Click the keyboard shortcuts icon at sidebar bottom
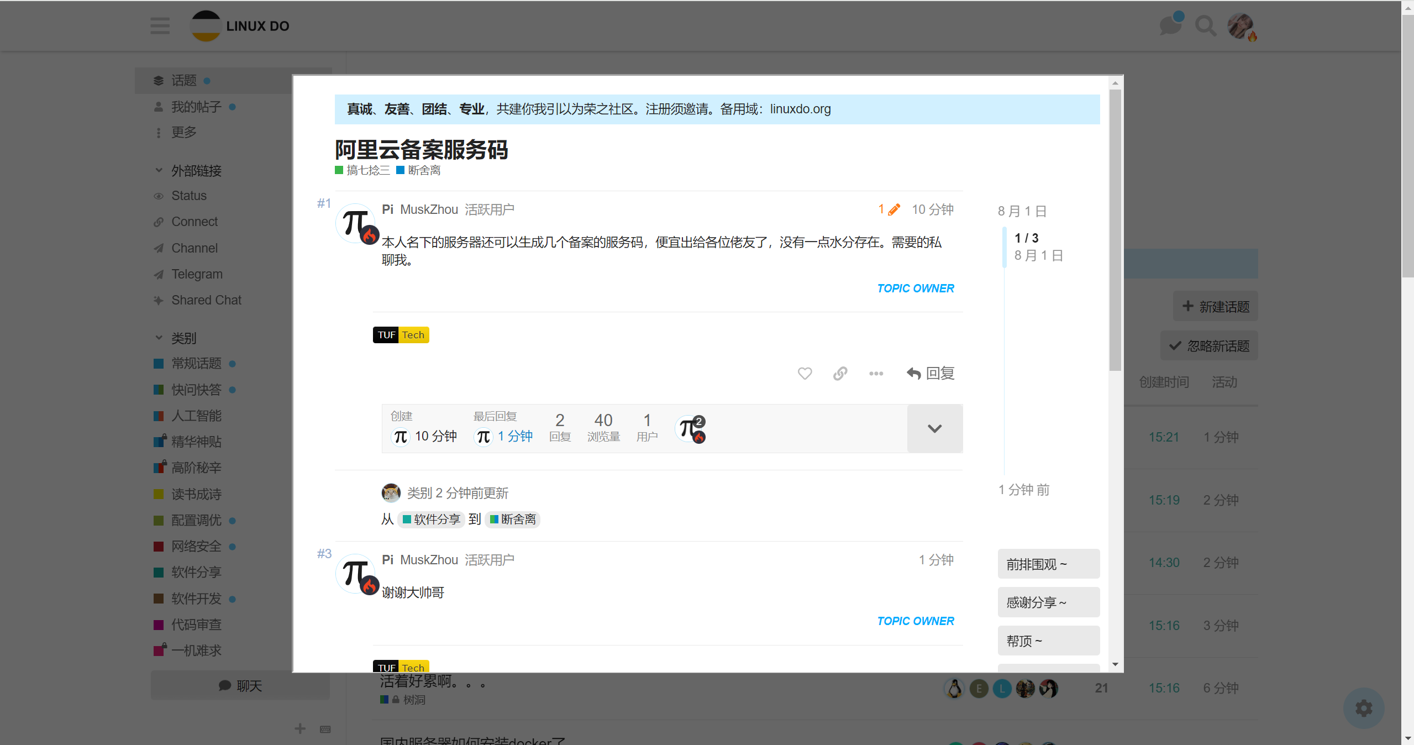The width and height of the screenshot is (1414, 745). tap(325, 730)
